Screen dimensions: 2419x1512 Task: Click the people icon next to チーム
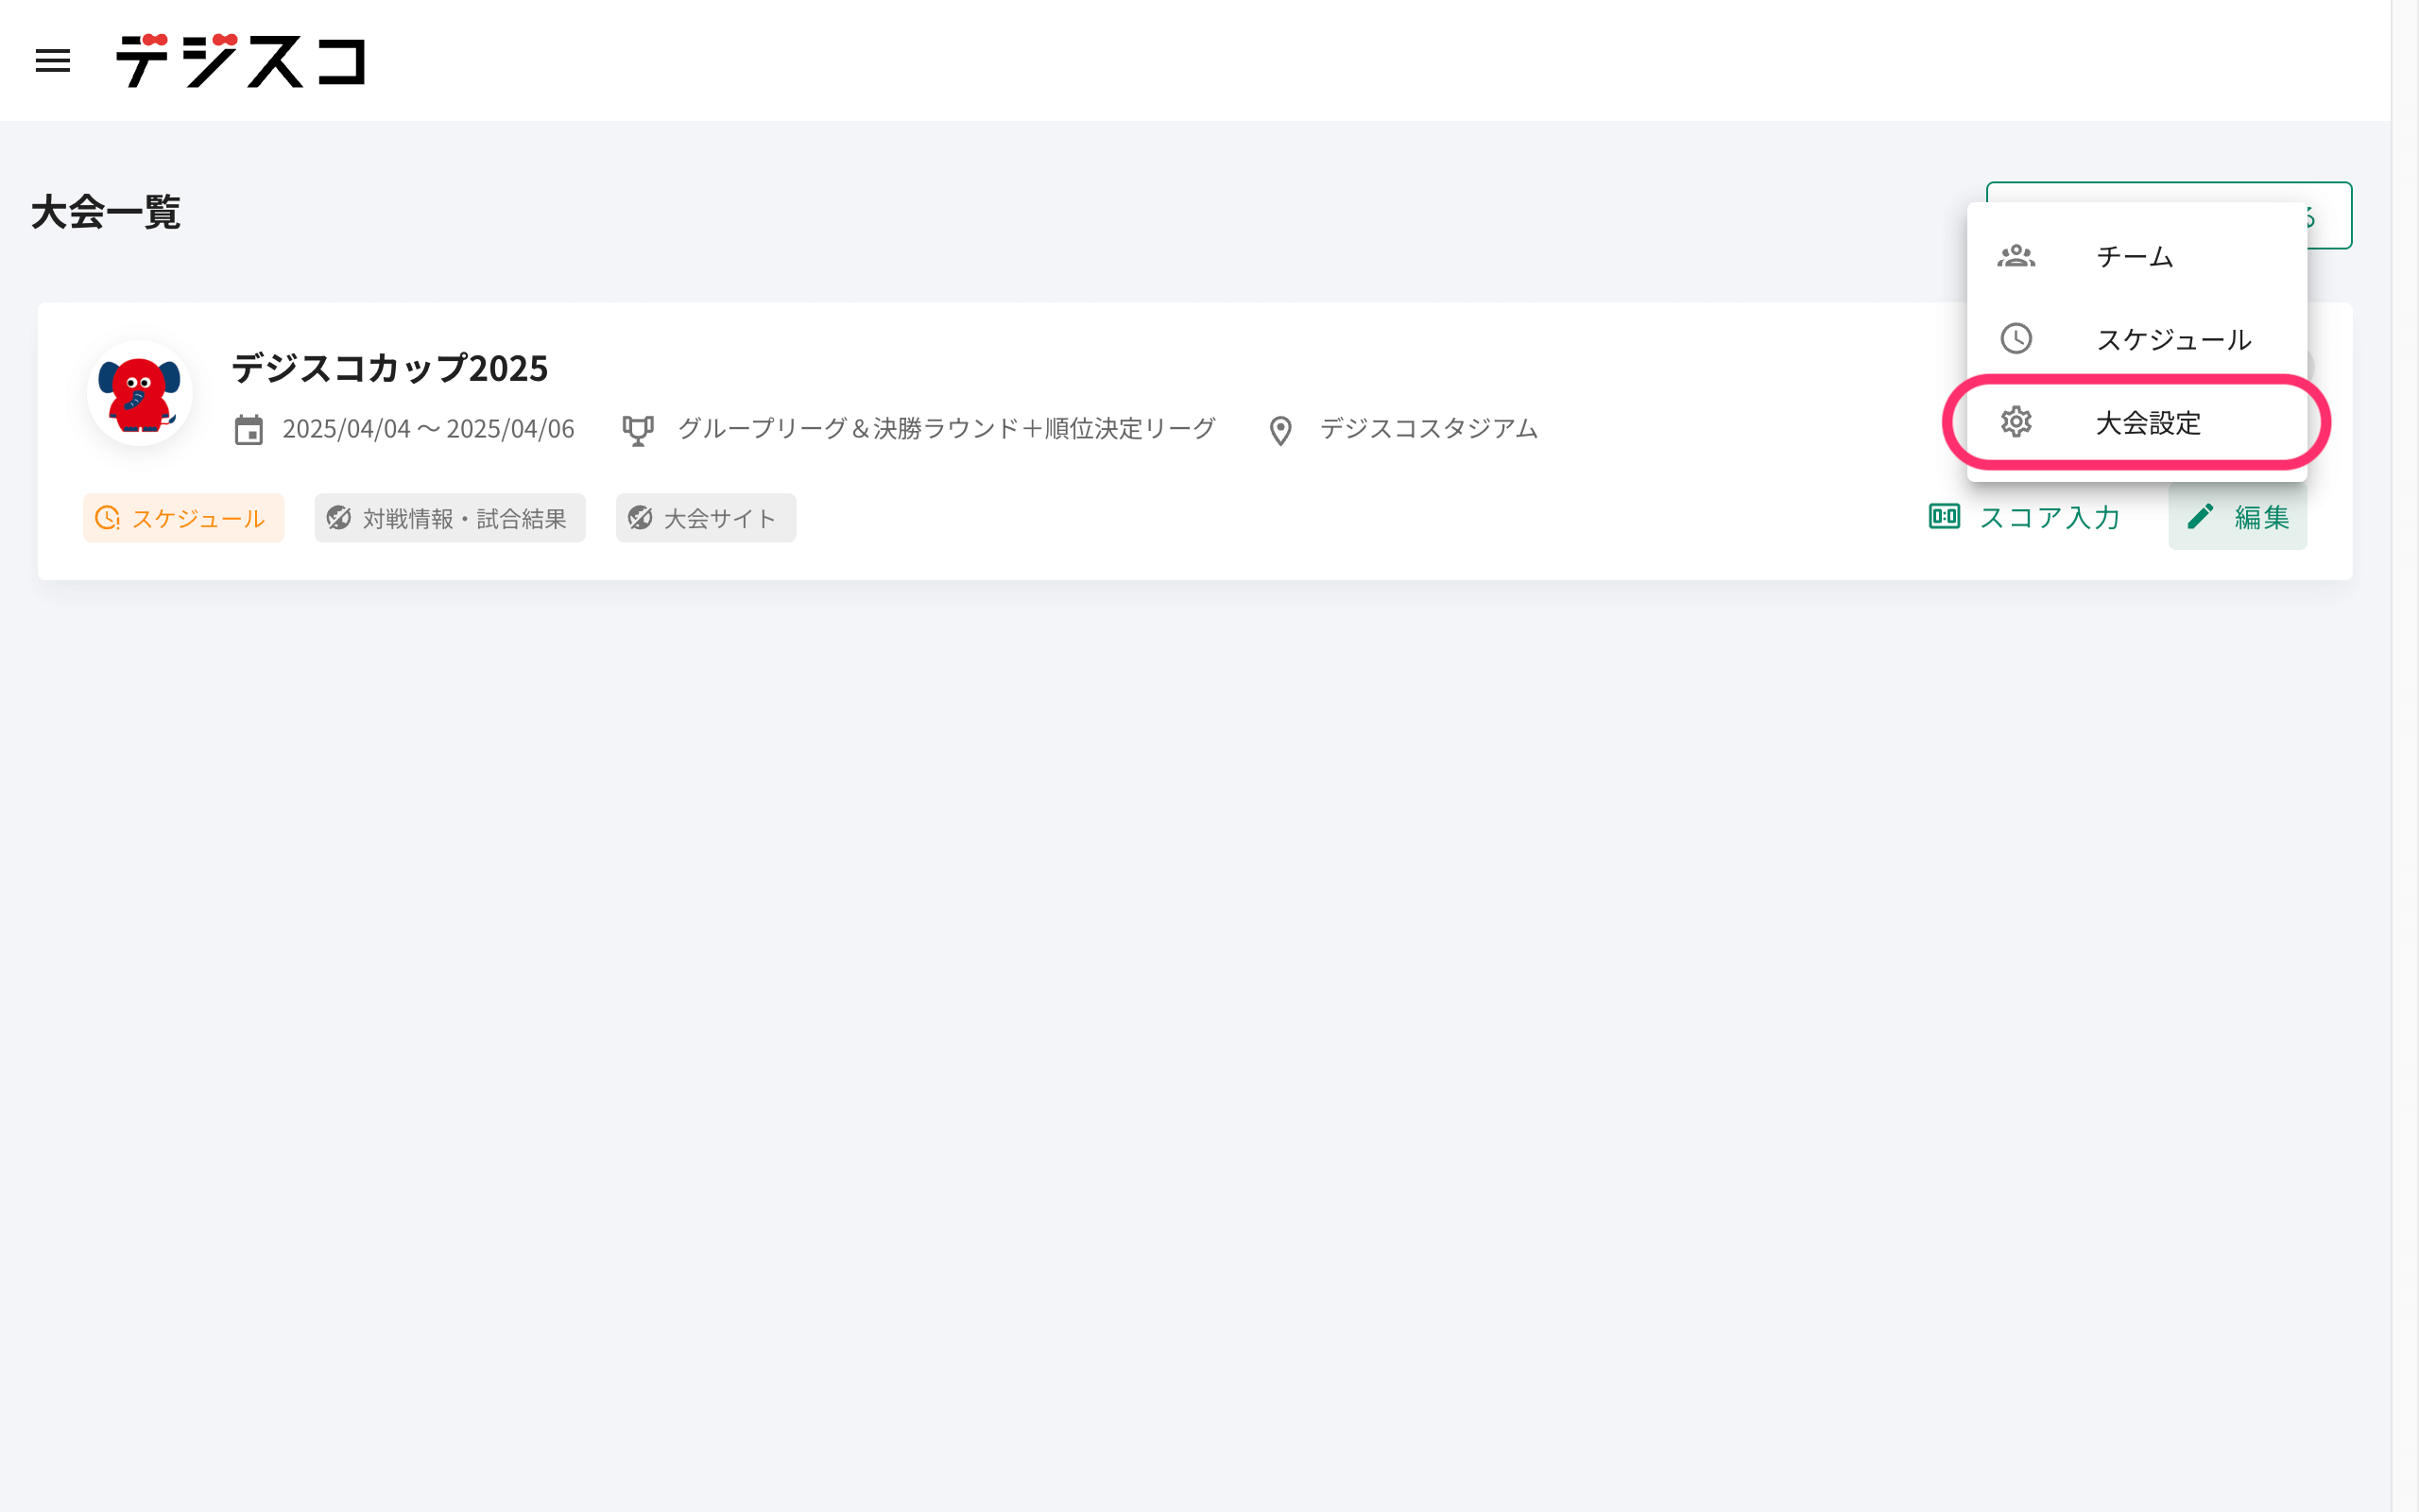(2017, 256)
